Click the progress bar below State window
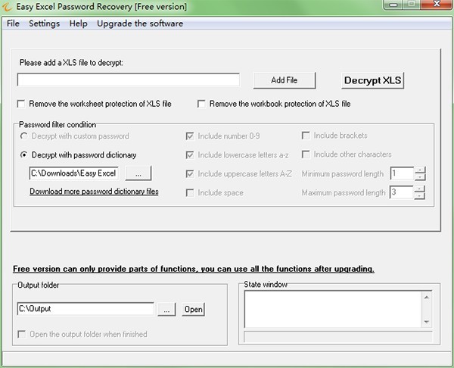Screen dimensions: 454x368 338,337
